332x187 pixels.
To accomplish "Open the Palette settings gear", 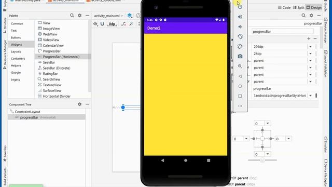I will pos(79,16).
